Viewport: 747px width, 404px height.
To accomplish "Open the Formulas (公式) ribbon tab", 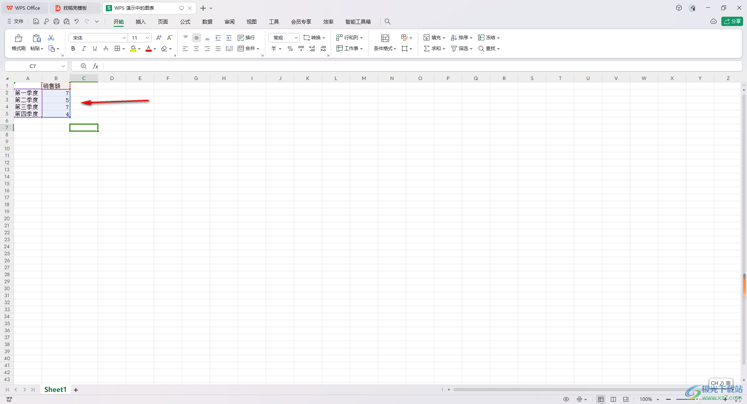I will 185,22.
